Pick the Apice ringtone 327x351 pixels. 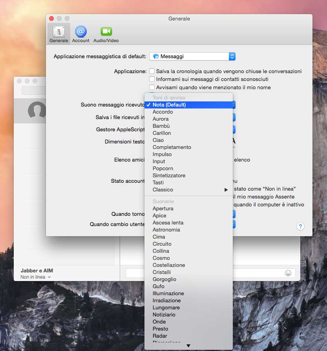(x=188, y=215)
